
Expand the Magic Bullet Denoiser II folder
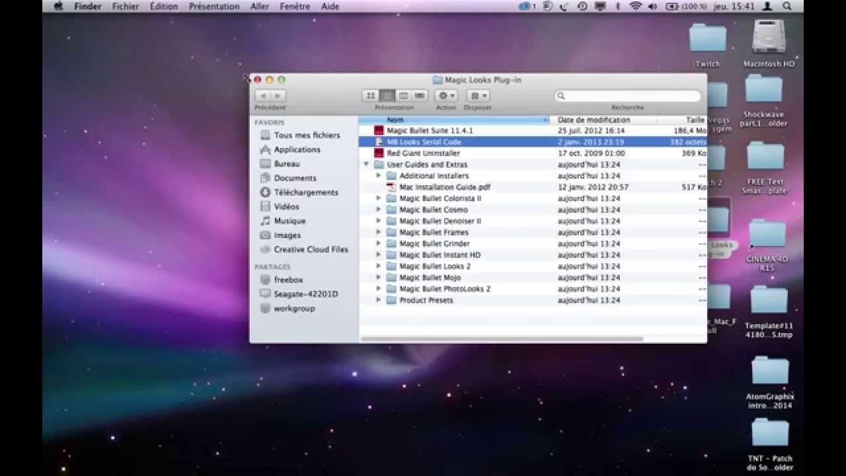[379, 221]
